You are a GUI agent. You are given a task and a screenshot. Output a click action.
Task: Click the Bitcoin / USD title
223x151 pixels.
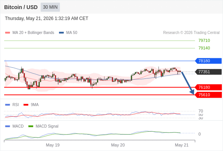point(21,7)
